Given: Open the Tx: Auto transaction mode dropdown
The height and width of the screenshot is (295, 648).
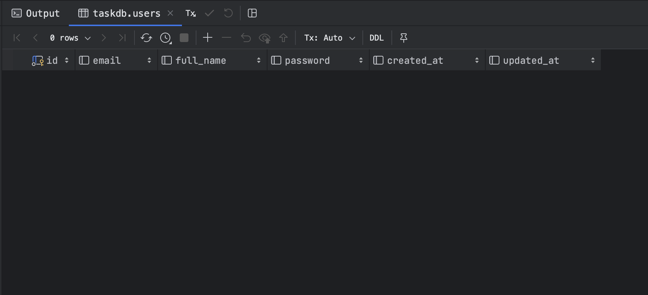Looking at the screenshot, I should point(329,38).
